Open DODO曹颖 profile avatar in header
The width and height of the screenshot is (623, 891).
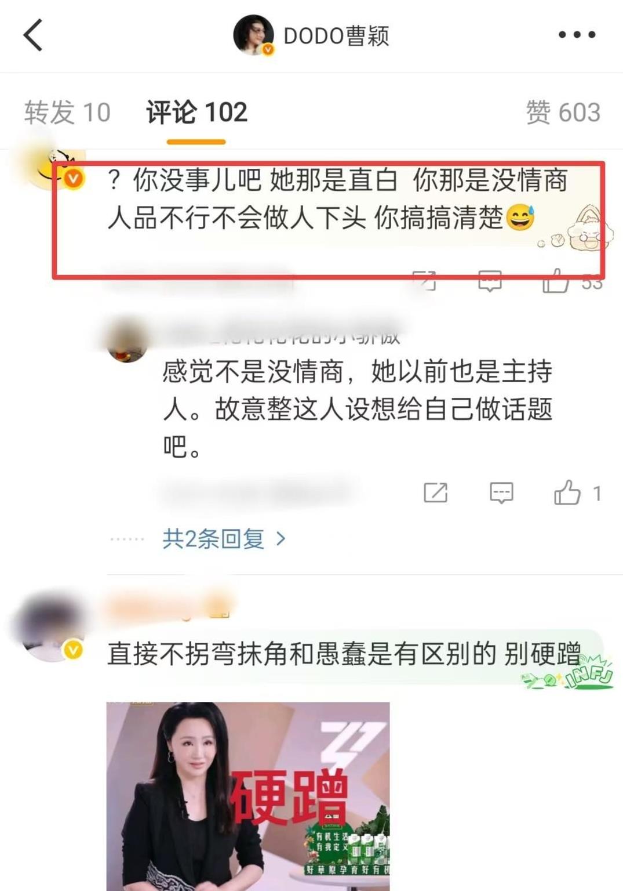coord(253,35)
